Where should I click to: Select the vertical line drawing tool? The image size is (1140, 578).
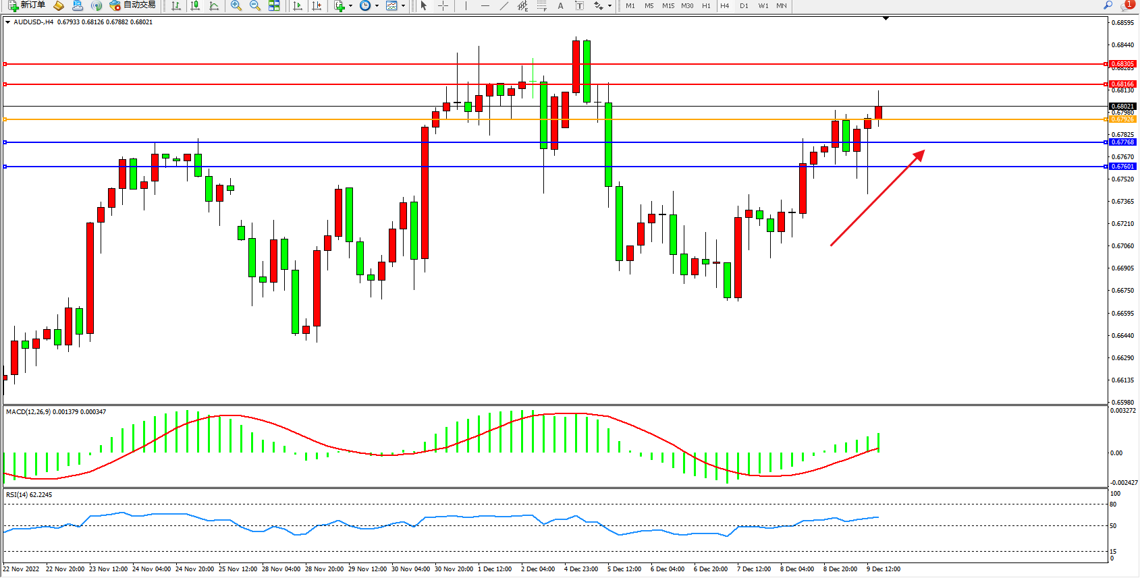click(x=466, y=5)
